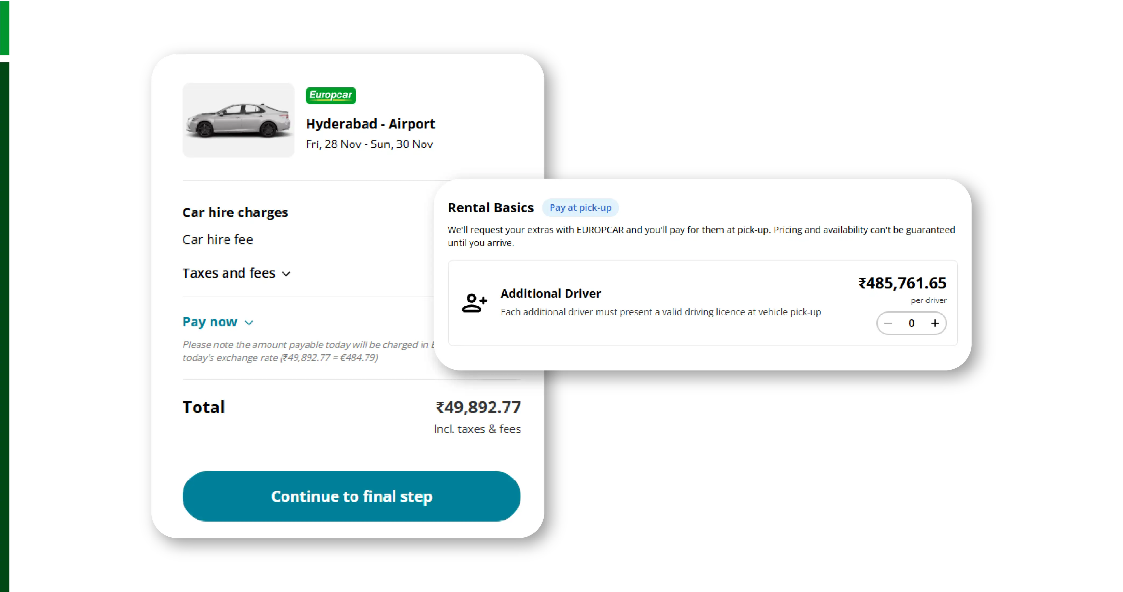The width and height of the screenshot is (1123, 592).
Task: Click the Hyderabad - Airport location title
Action: coord(370,124)
